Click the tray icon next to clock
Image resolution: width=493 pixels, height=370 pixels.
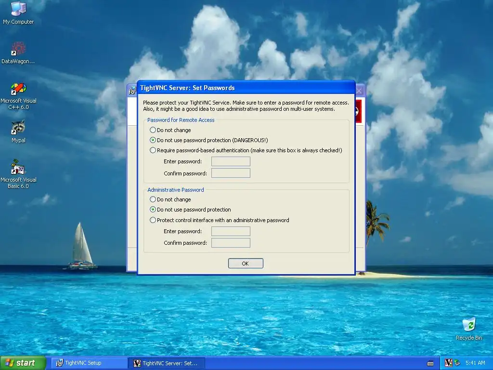pos(457,363)
